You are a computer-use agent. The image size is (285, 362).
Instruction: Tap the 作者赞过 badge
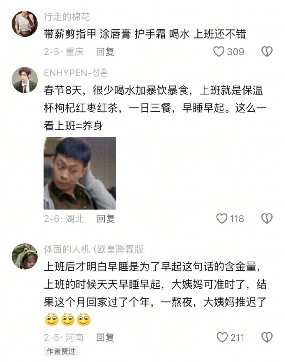(61, 351)
